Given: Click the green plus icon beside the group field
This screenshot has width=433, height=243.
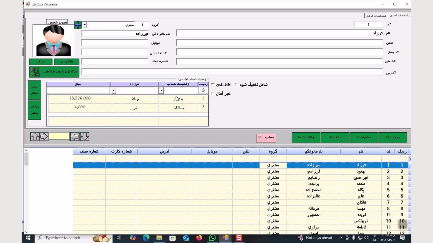Looking at the screenshot, I should 78,25.
